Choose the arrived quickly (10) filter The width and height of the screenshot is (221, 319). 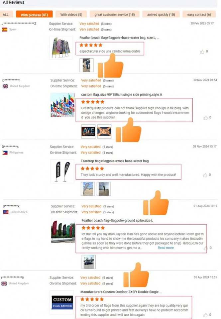click(161, 14)
